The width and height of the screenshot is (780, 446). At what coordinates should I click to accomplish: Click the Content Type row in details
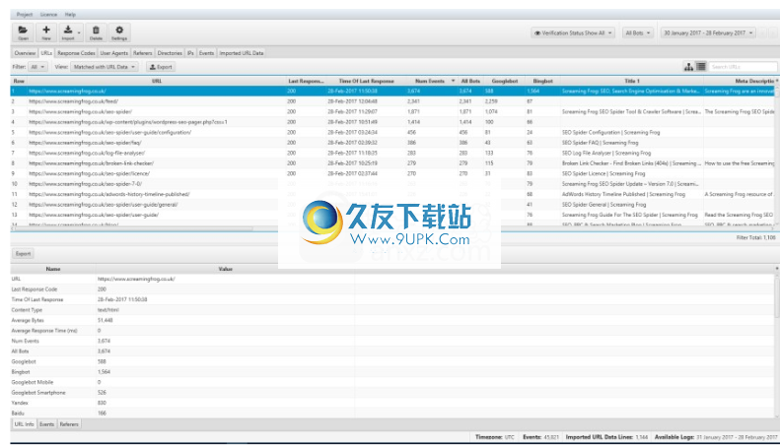point(393,310)
